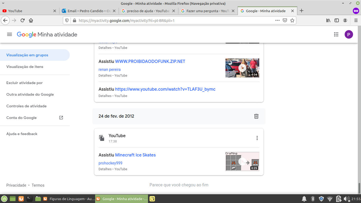Open the notifications bell in the system tray

coord(304,199)
